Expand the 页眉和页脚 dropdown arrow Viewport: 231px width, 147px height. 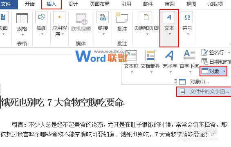click(x=147, y=34)
